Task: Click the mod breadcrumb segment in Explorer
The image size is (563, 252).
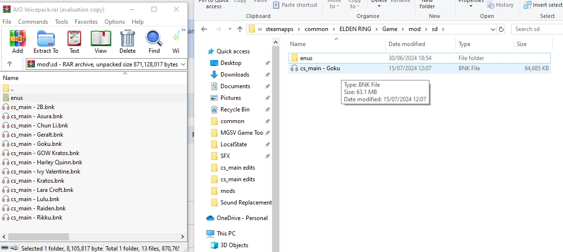Action: tap(414, 29)
